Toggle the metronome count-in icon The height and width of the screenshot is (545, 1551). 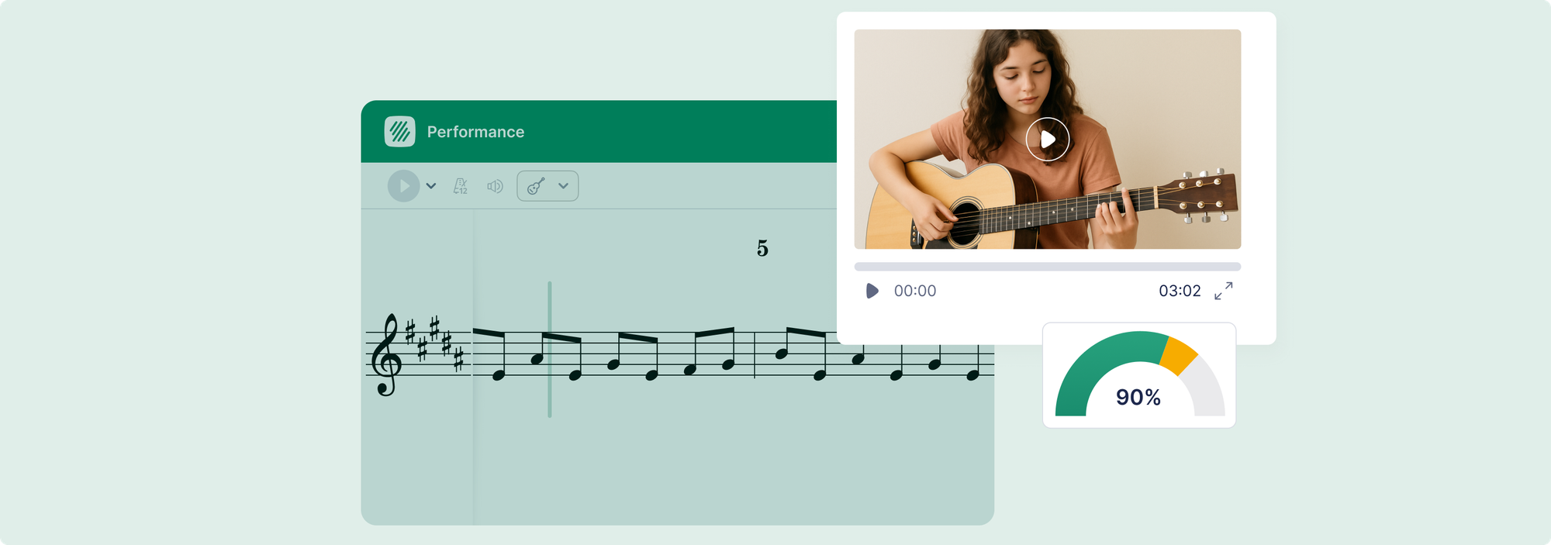[x=461, y=186]
